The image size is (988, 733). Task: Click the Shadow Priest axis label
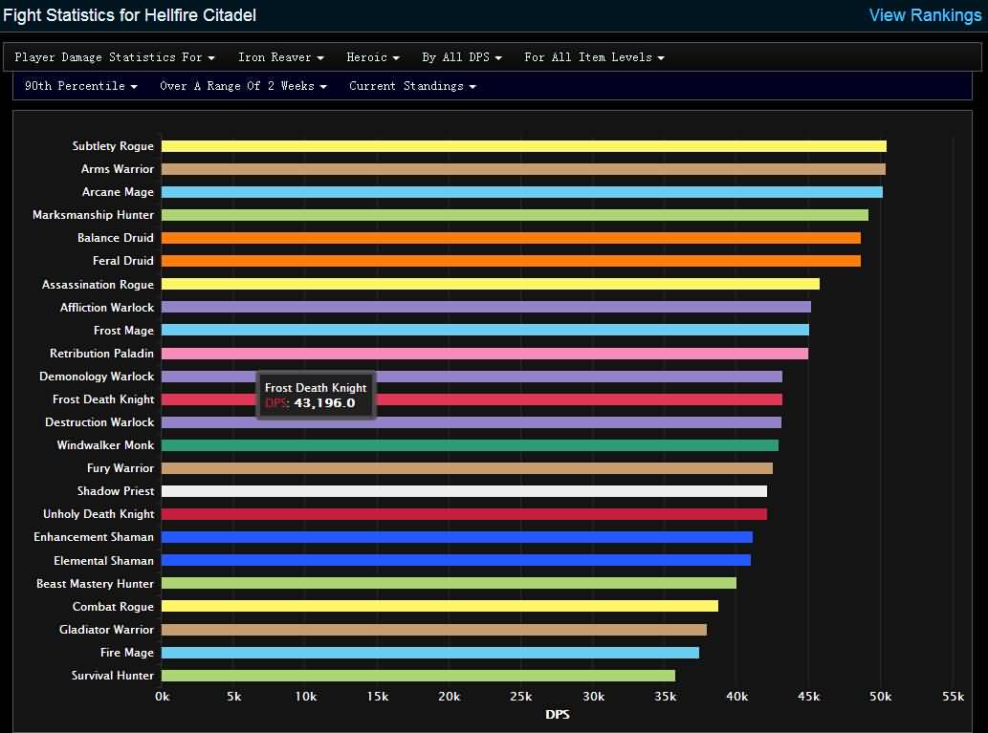116,491
